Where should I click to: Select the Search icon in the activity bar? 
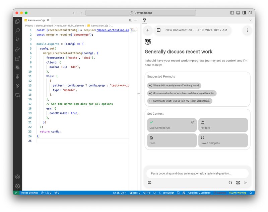click(x=17, y=30)
